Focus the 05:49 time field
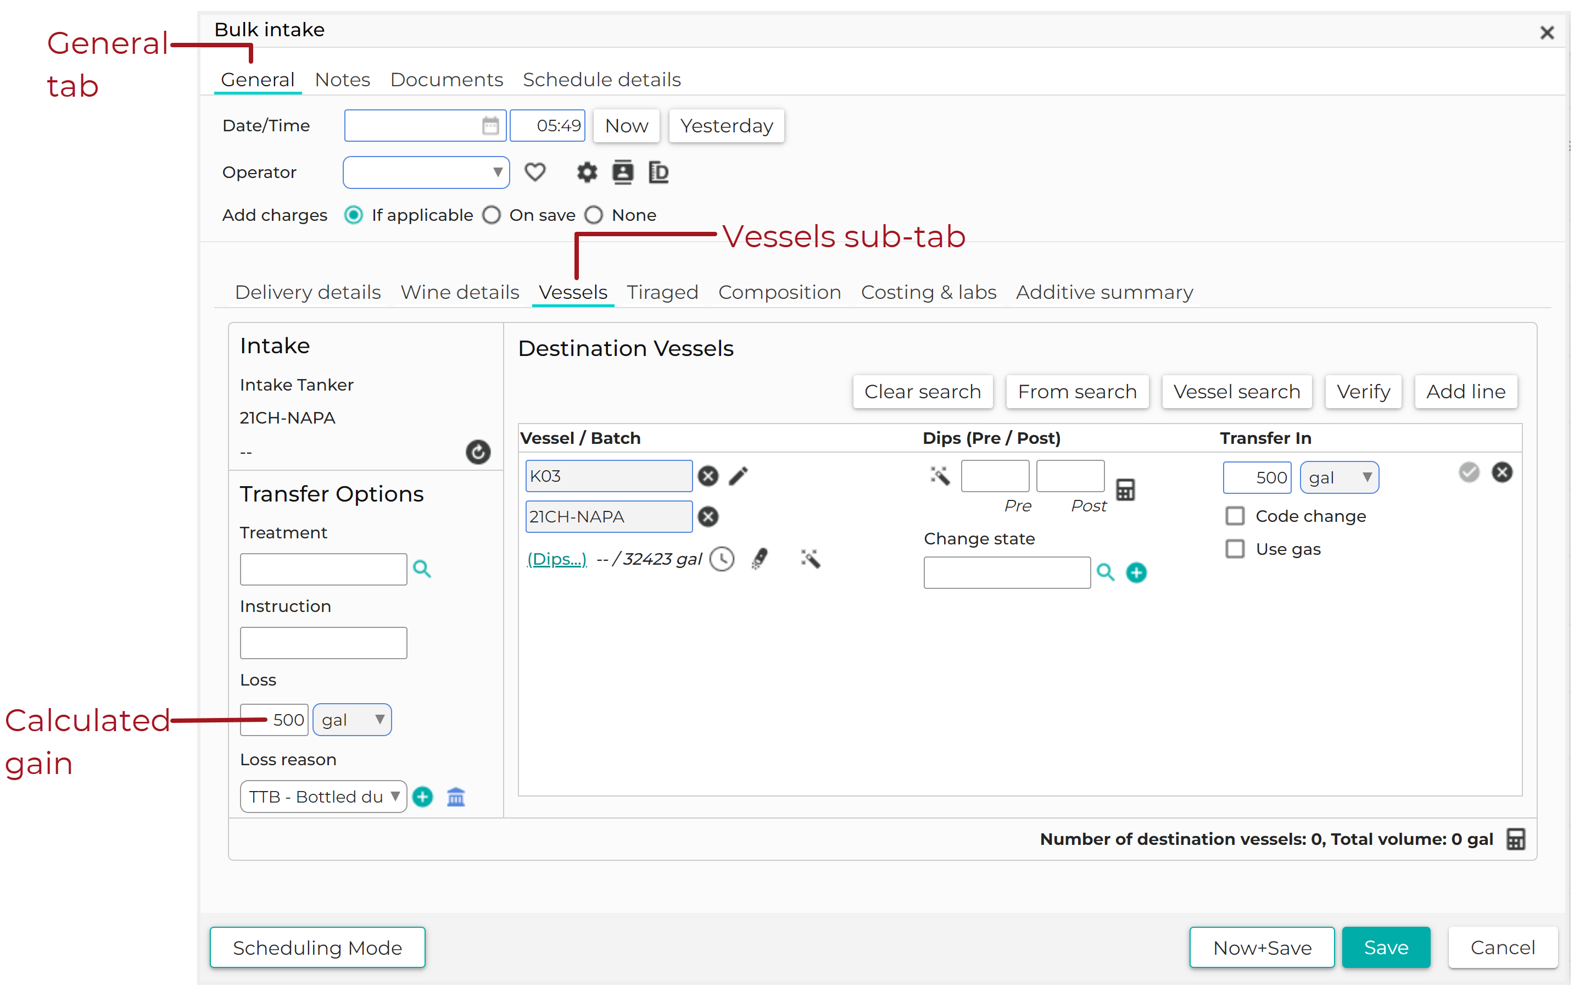Screen dimensions: 1574x991 coord(548,125)
